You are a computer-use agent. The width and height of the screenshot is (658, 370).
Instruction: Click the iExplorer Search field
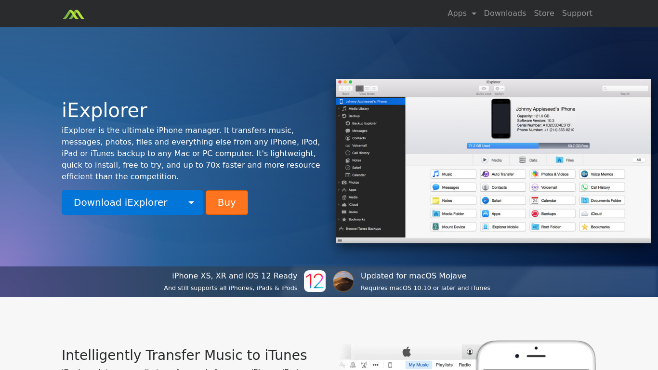pos(625,89)
